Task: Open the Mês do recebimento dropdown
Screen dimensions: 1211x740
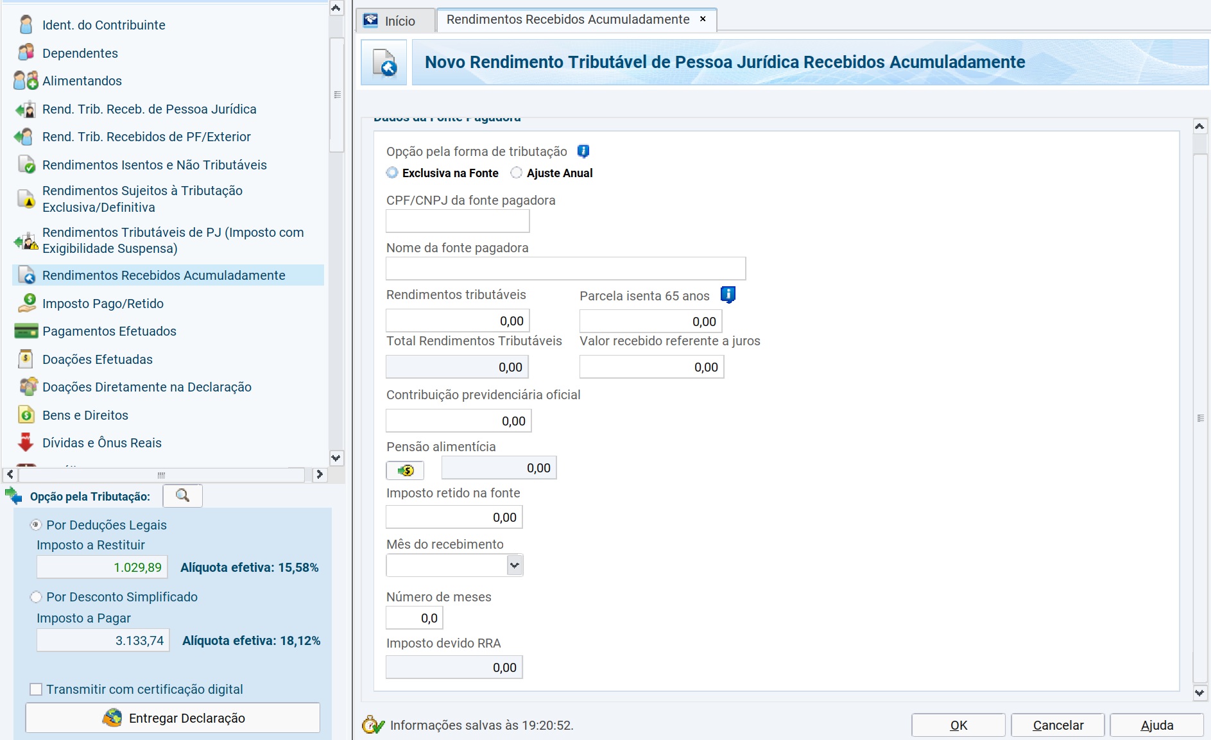Action: [514, 565]
